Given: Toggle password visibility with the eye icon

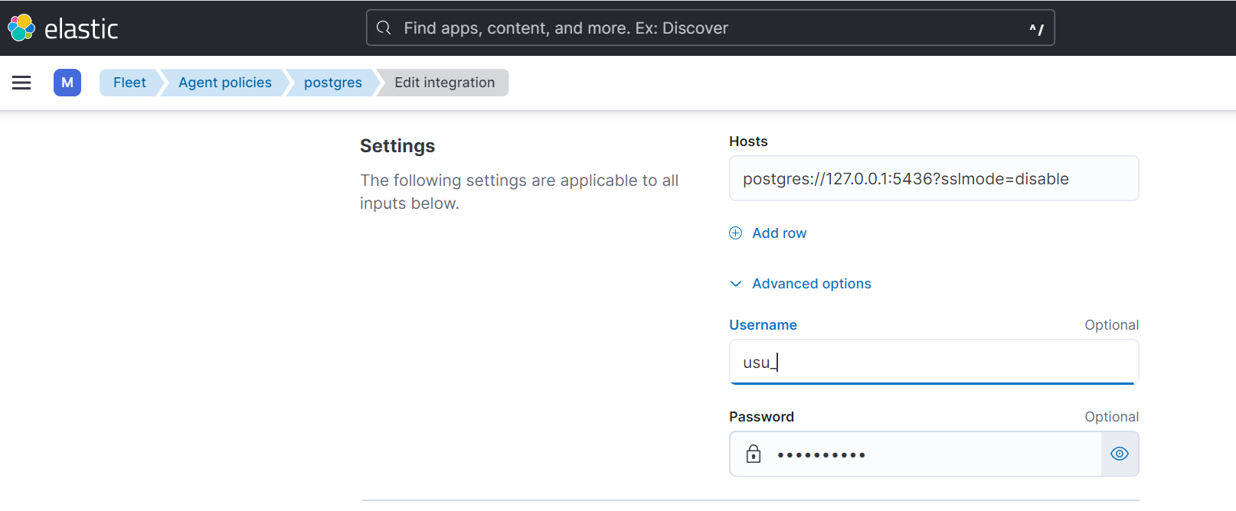Looking at the screenshot, I should click(1119, 454).
